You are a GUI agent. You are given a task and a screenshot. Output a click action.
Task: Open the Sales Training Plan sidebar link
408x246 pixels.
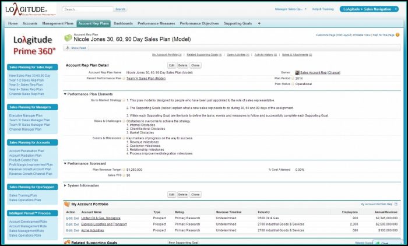23,195
